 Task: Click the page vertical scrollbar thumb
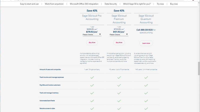click(199, 68)
